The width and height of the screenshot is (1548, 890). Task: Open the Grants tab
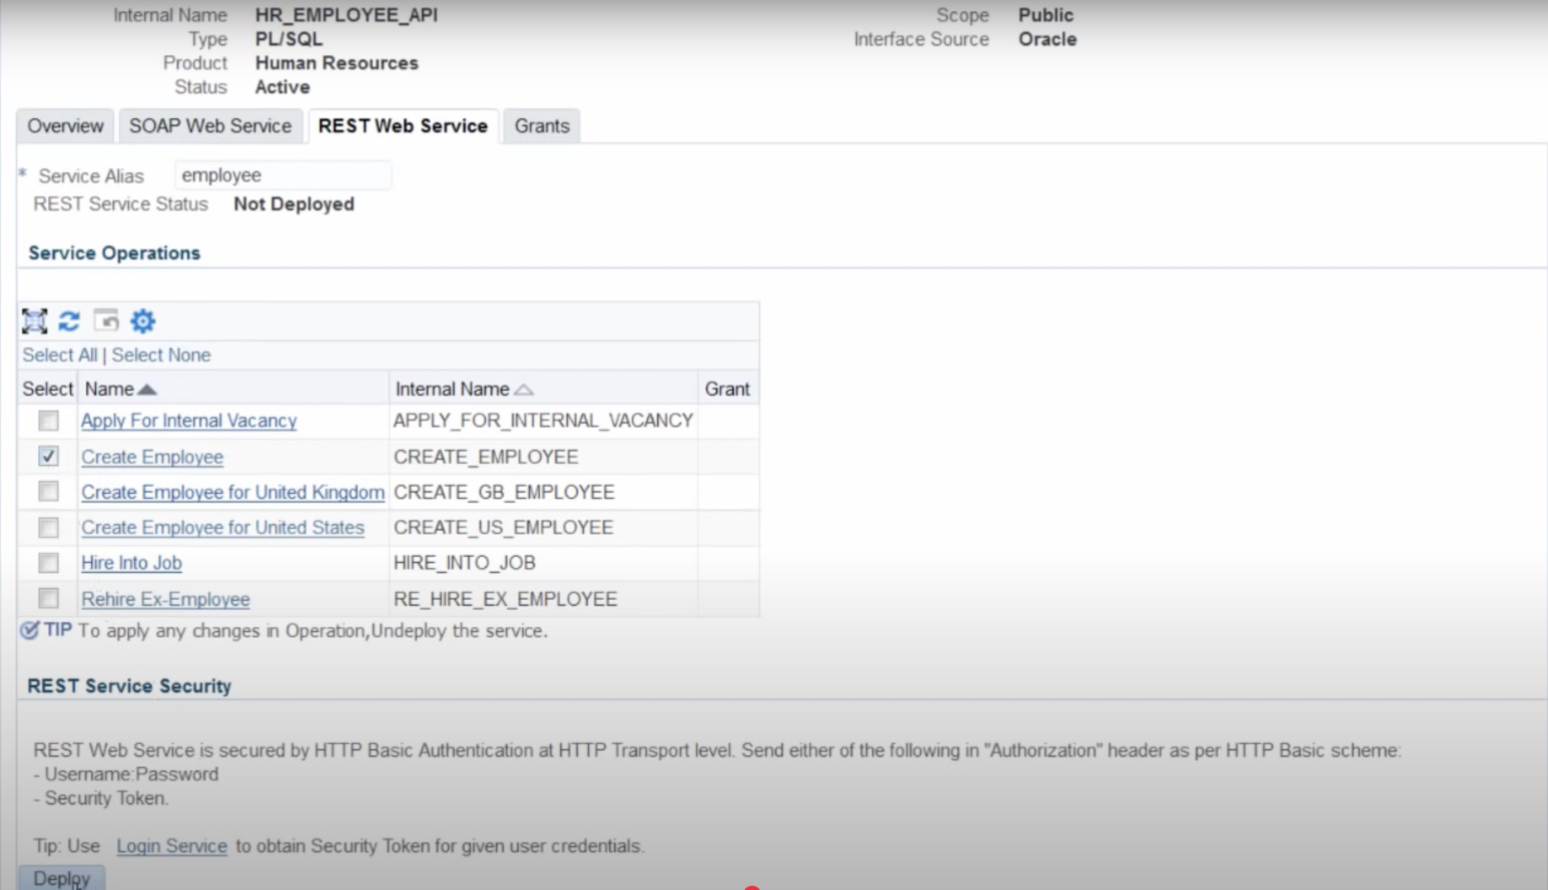pyautogui.click(x=542, y=126)
